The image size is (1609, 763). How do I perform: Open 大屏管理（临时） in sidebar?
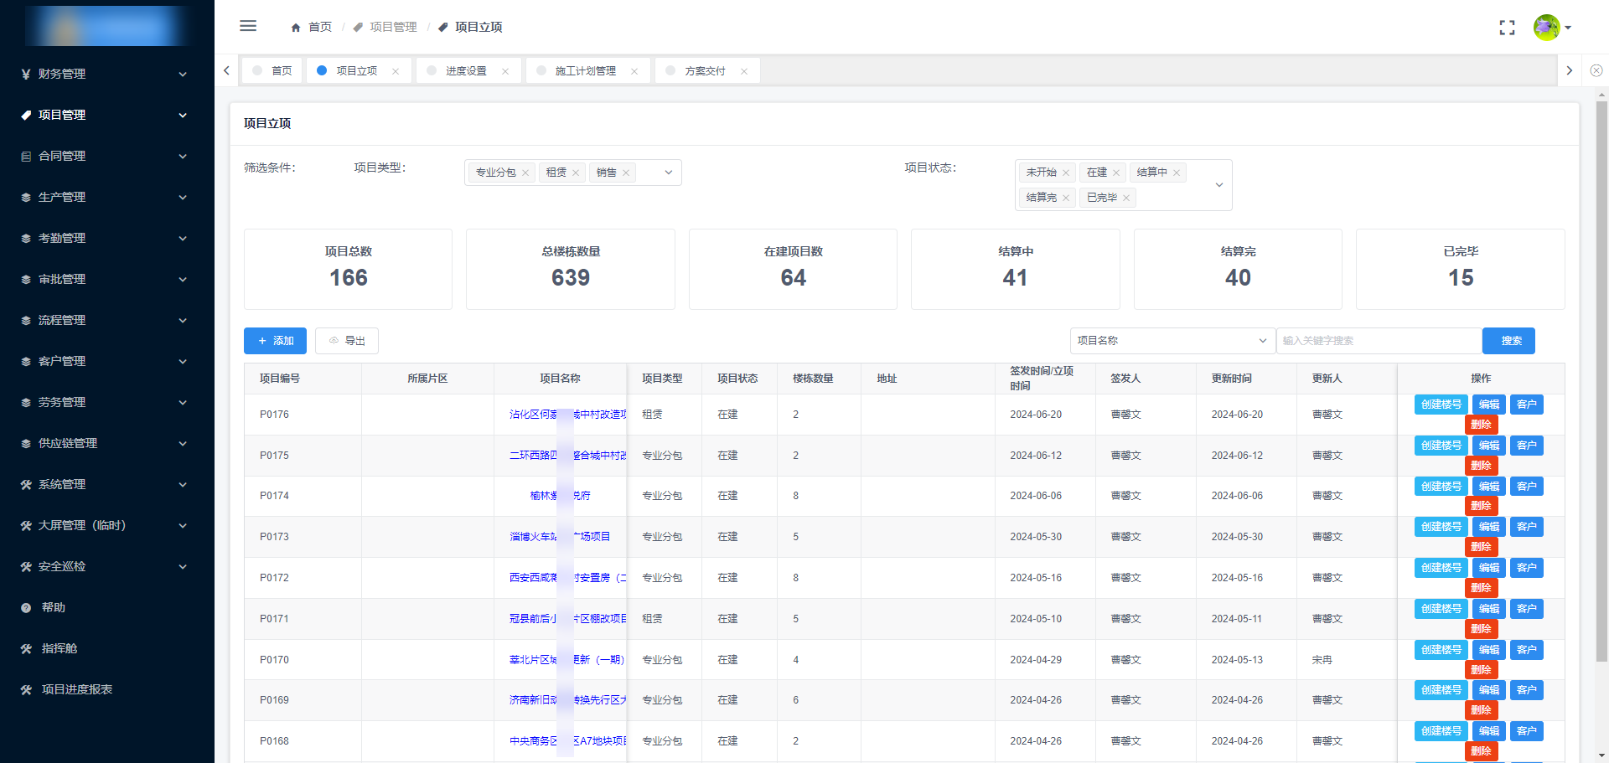click(107, 525)
